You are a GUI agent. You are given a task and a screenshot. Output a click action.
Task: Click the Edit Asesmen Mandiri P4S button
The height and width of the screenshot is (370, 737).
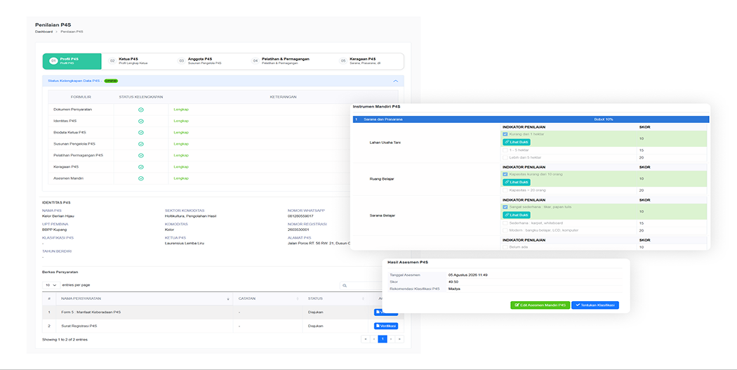[540, 305]
